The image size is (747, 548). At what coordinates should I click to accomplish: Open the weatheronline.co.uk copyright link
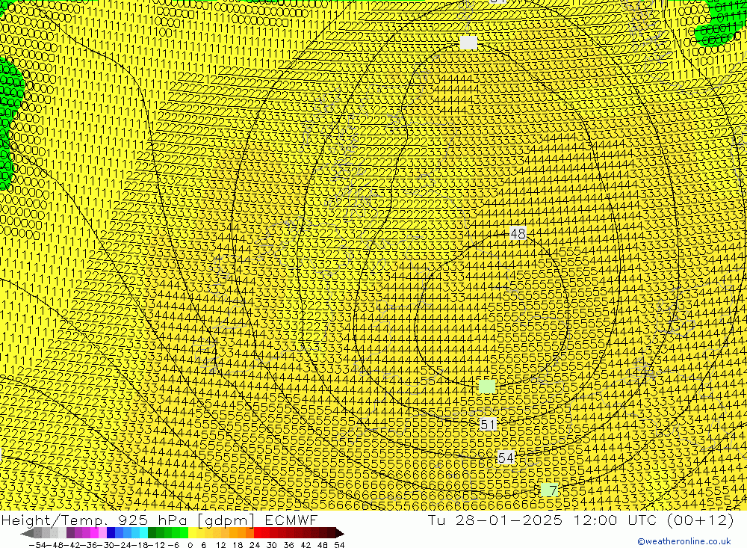click(x=684, y=541)
